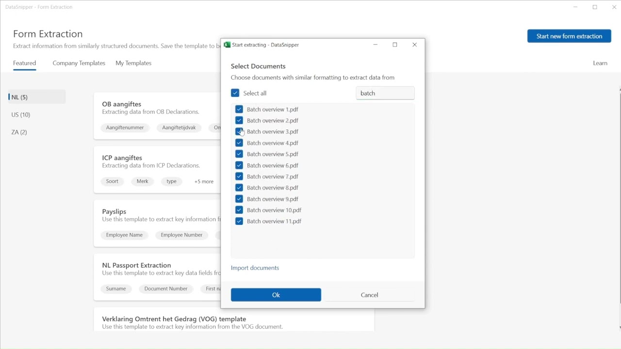Click the Batch overview 4.pdf file name
Screen dimensions: 621x349
pyautogui.click(x=273, y=143)
